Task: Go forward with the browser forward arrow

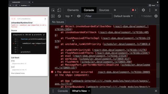Action: (x=13, y=5)
